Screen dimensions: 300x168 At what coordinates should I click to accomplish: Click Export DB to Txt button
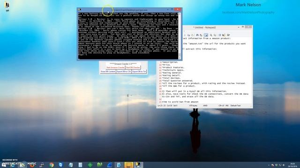point(139,71)
